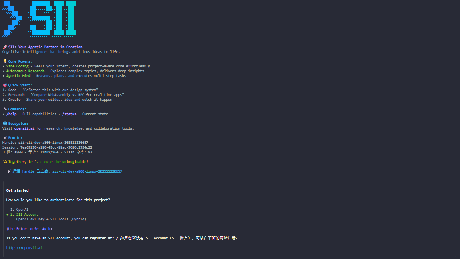Click the info icon on the status line
The height and width of the screenshot is (259, 460).
click(4, 171)
